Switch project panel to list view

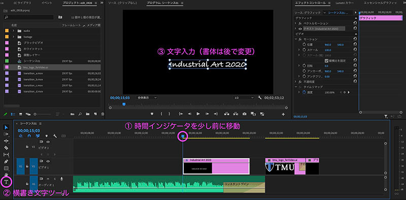click(13, 114)
